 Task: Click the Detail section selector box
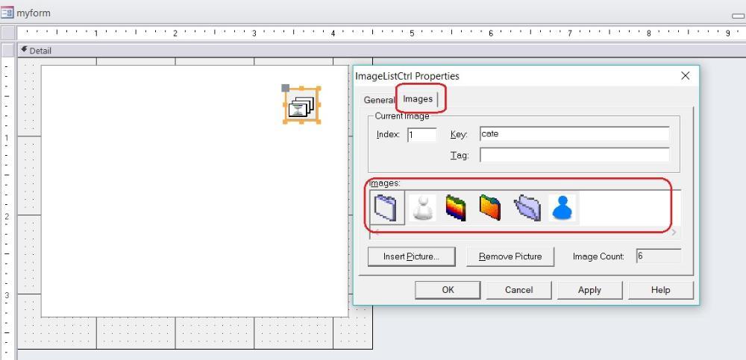point(8,51)
